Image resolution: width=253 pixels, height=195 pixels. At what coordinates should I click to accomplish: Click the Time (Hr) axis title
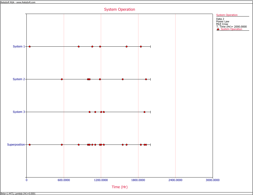pos(119,187)
